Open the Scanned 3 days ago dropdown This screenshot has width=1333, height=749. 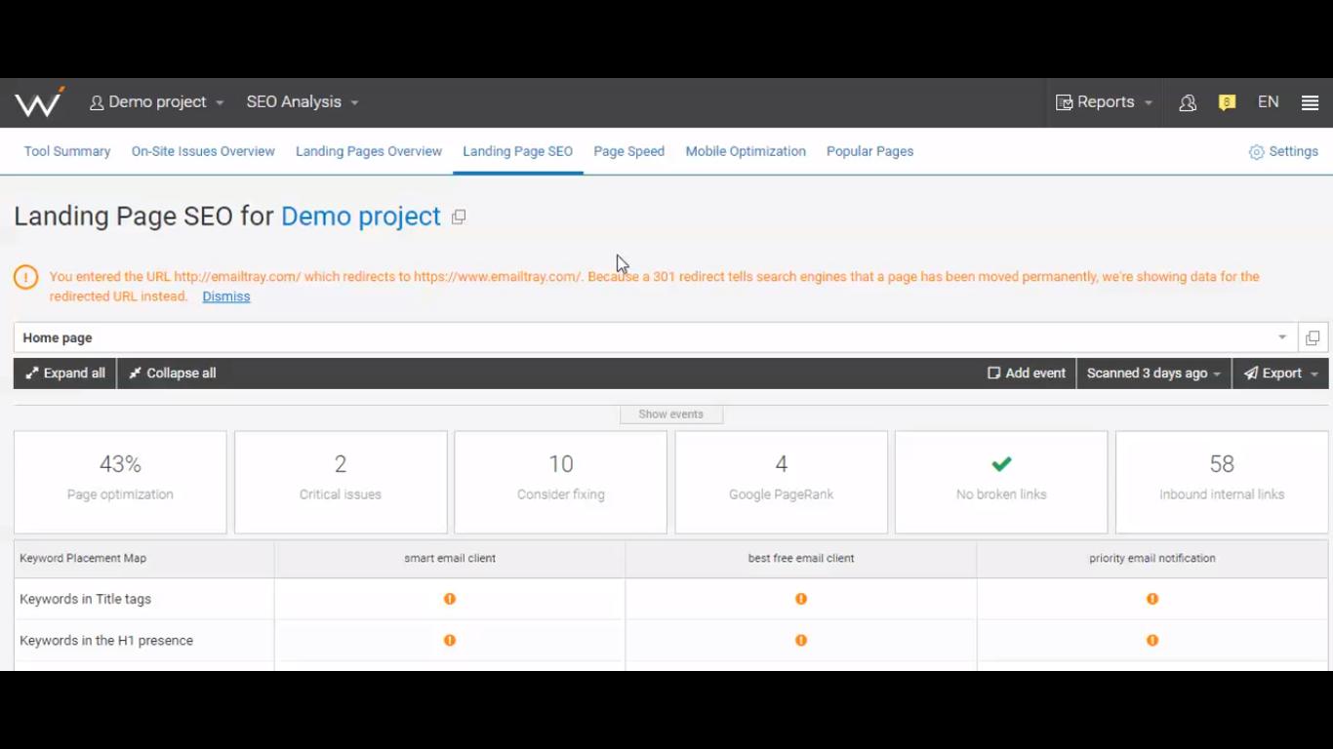tap(1153, 374)
